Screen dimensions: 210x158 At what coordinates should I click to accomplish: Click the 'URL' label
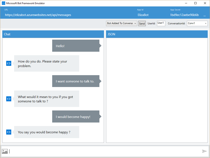click(6, 10)
